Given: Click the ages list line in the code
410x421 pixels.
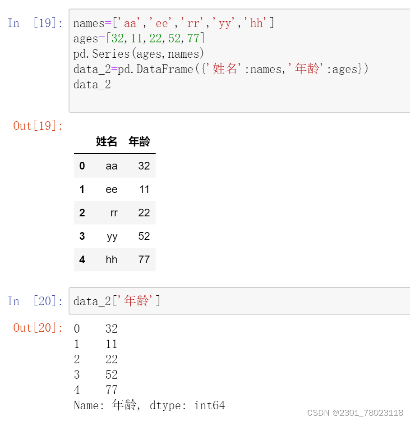Looking at the screenshot, I should pos(113,38).
